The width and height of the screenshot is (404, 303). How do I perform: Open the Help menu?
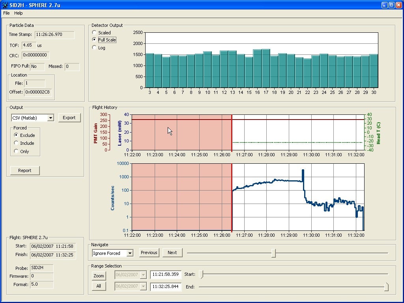point(19,13)
